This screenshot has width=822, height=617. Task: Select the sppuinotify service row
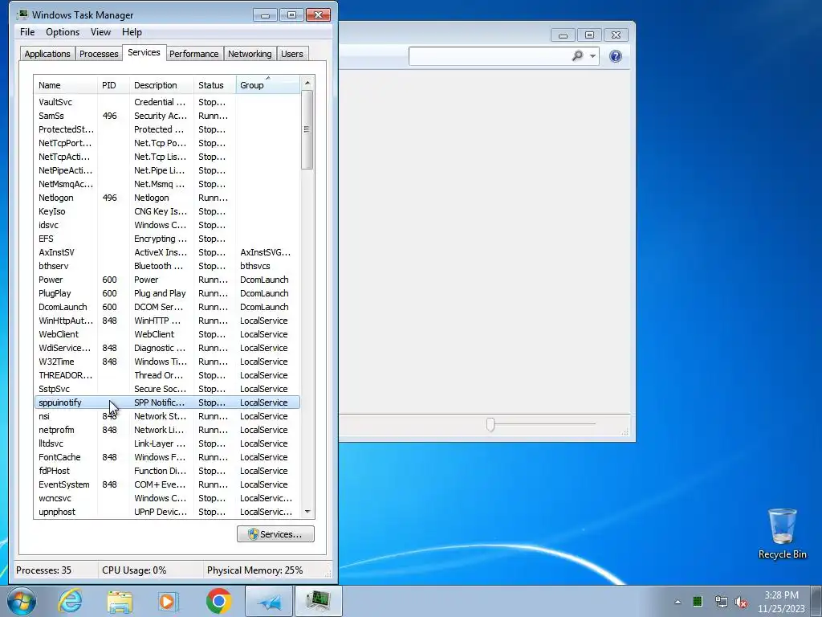pyautogui.click(x=167, y=402)
